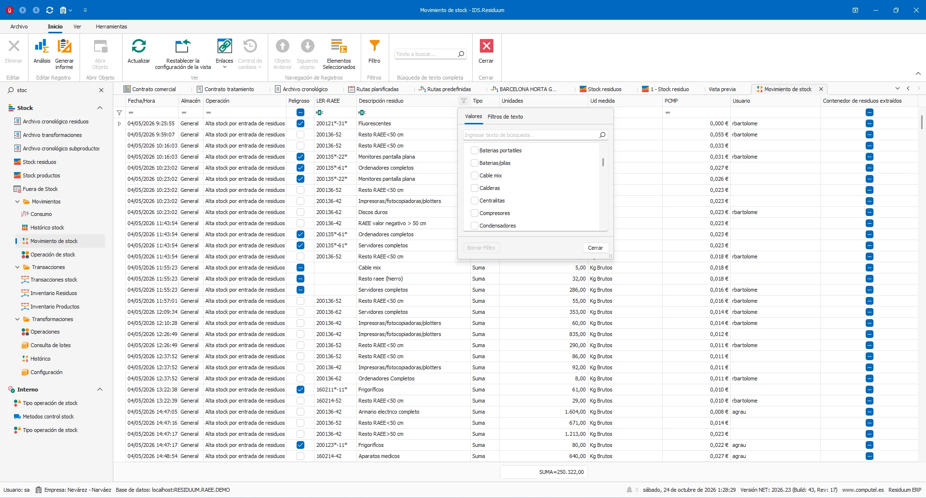926x498 pixels.
Task: Check the Cable mix filter value
Action: tap(475, 175)
